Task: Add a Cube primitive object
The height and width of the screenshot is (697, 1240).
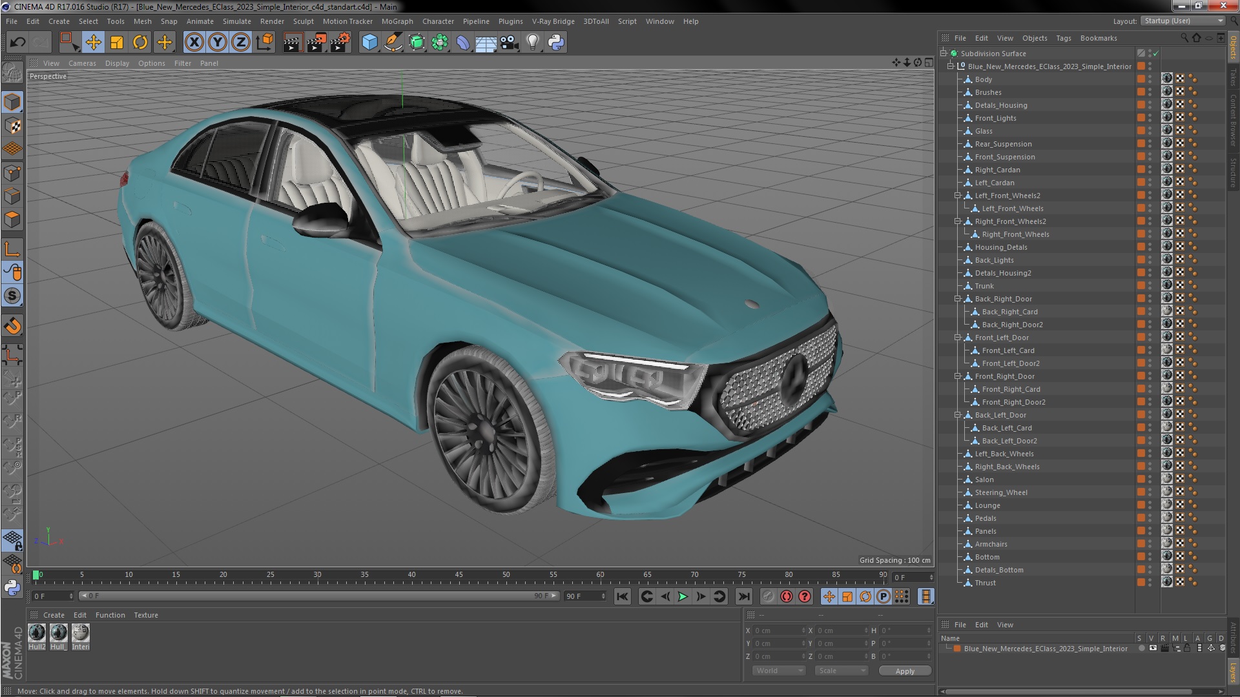Action: point(369,43)
